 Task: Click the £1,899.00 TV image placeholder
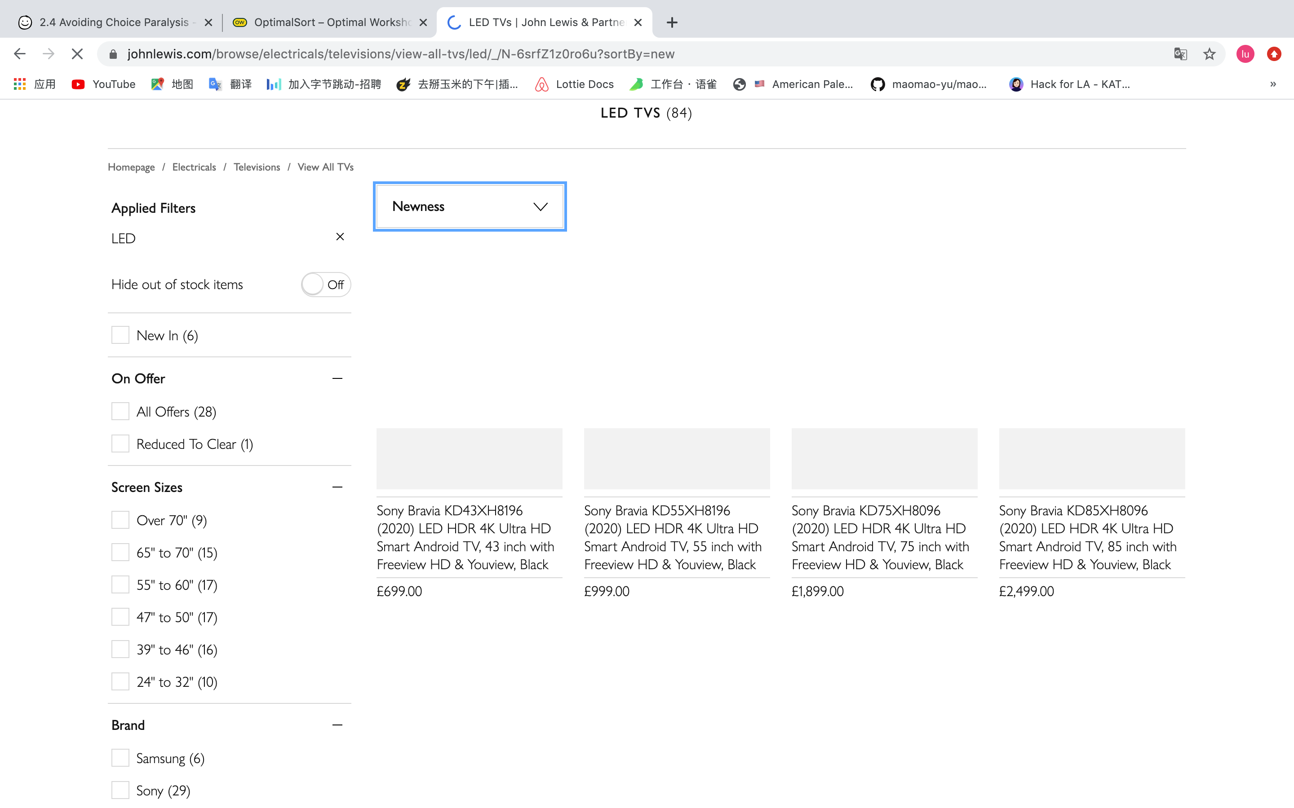(x=884, y=458)
